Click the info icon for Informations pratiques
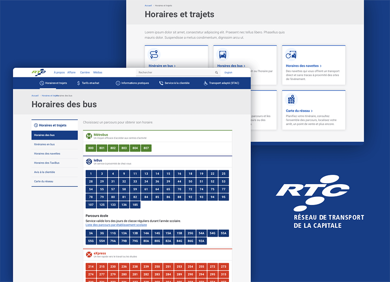Screen dimensions: 390x282 pos(118,83)
